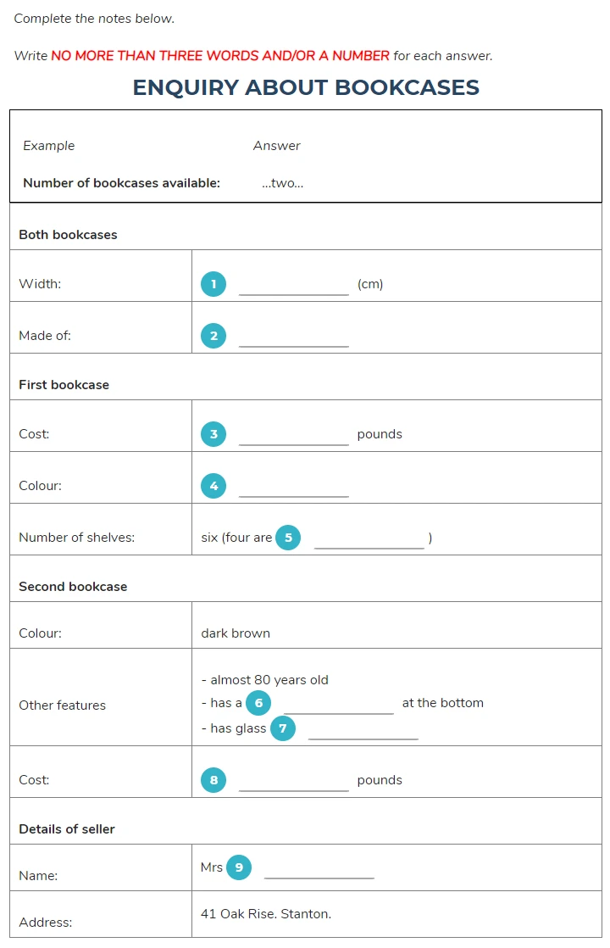Click the number 3 question badge
The height and width of the screenshot is (948, 610).
click(x=213, y=434)
